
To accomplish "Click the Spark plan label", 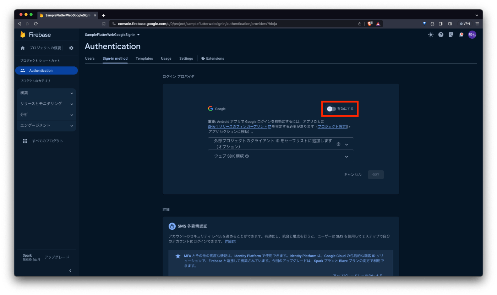I will click(27, 255).
